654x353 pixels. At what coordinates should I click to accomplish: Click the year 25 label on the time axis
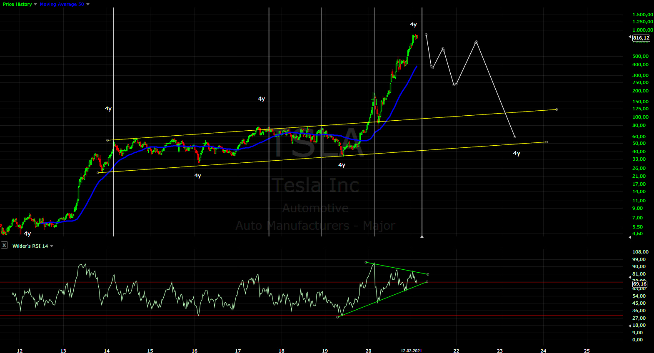pos(587,351)
